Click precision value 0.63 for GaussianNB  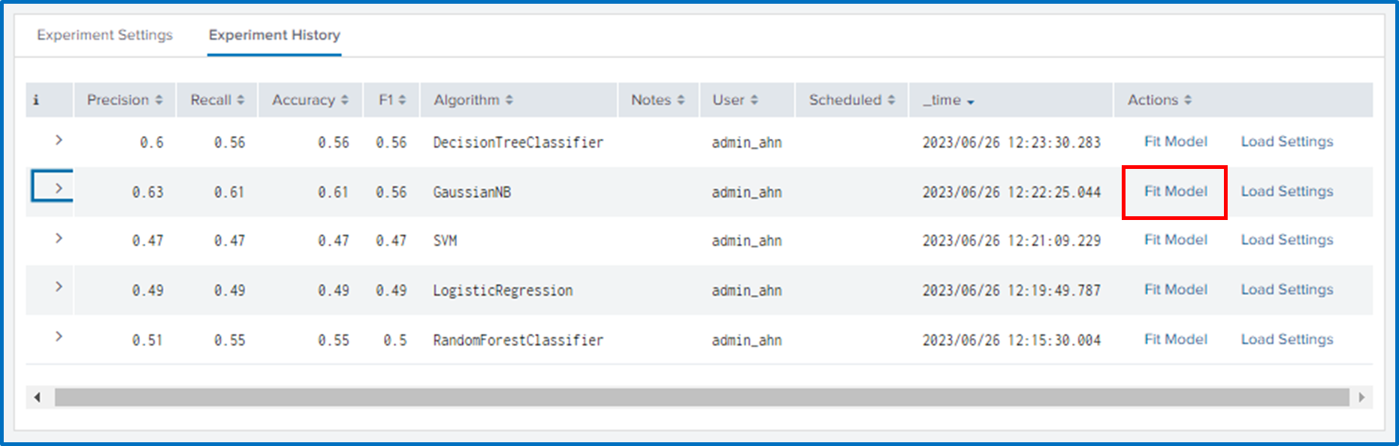click(x=147, y=192)
